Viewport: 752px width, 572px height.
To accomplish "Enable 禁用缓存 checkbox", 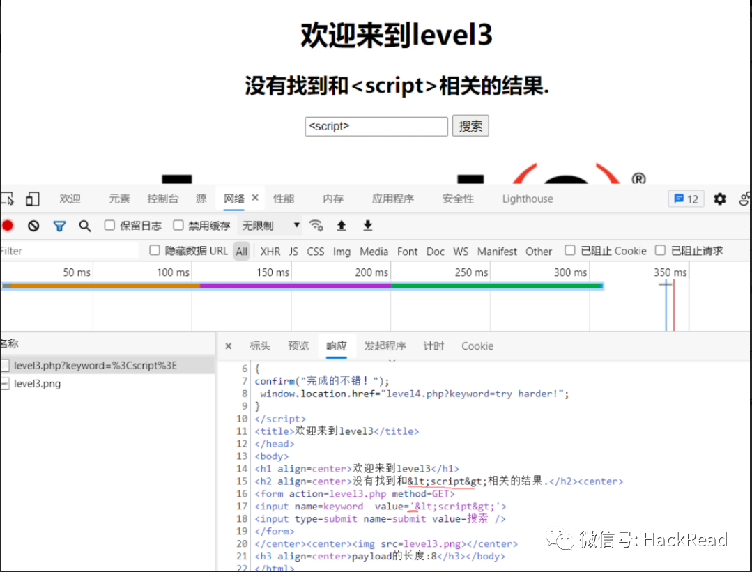I will pyautogui.click(x=178, y=225).
